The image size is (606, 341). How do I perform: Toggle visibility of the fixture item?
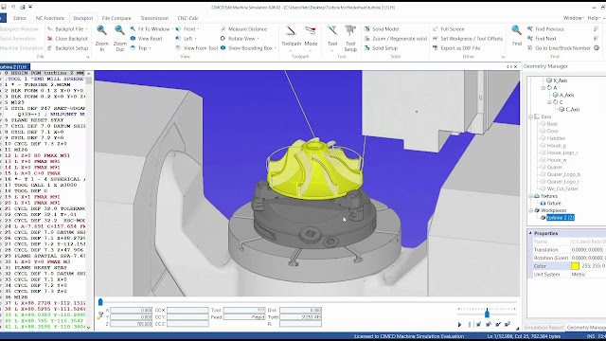[543, 204]
